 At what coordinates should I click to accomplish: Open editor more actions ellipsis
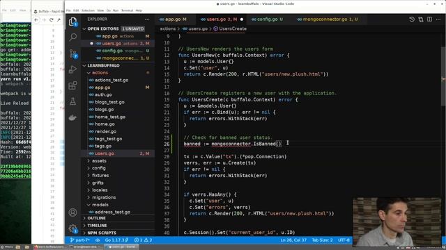438,19
